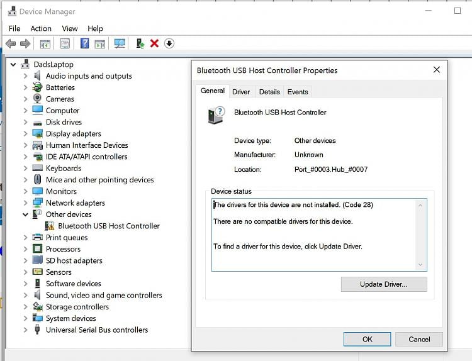Select the Computer tree item

click(x=62, y=111)
